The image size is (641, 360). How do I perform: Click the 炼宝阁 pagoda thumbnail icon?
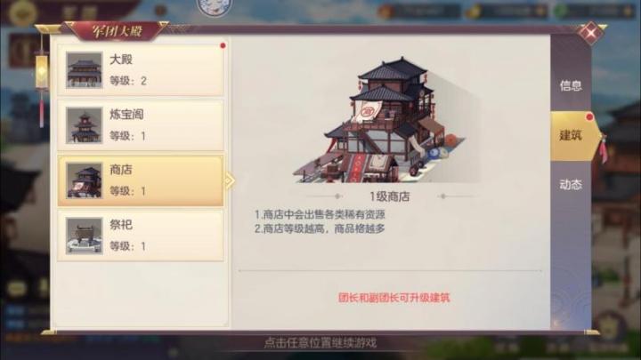(x=85, y=125)
